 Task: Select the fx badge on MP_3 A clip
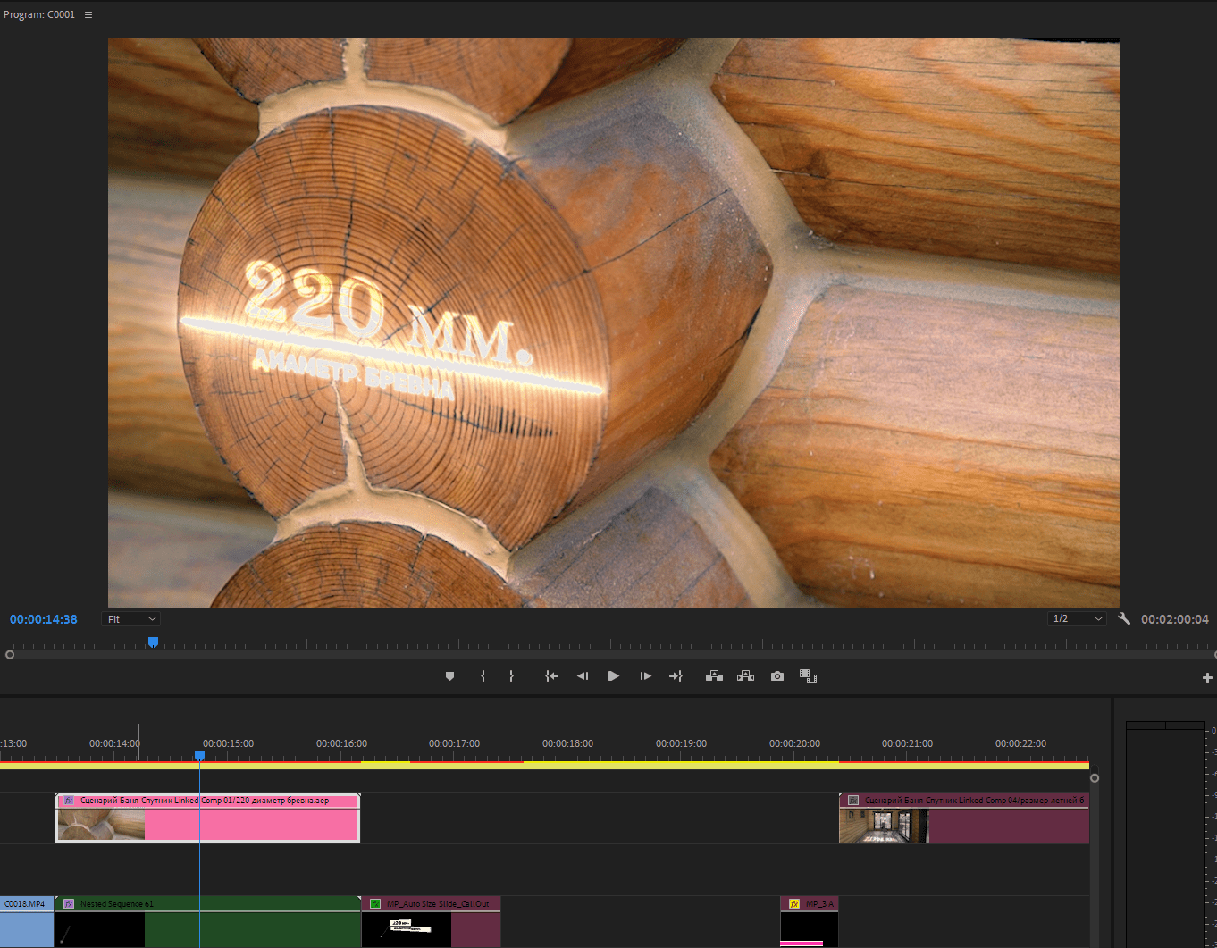[x=793, y=903]
